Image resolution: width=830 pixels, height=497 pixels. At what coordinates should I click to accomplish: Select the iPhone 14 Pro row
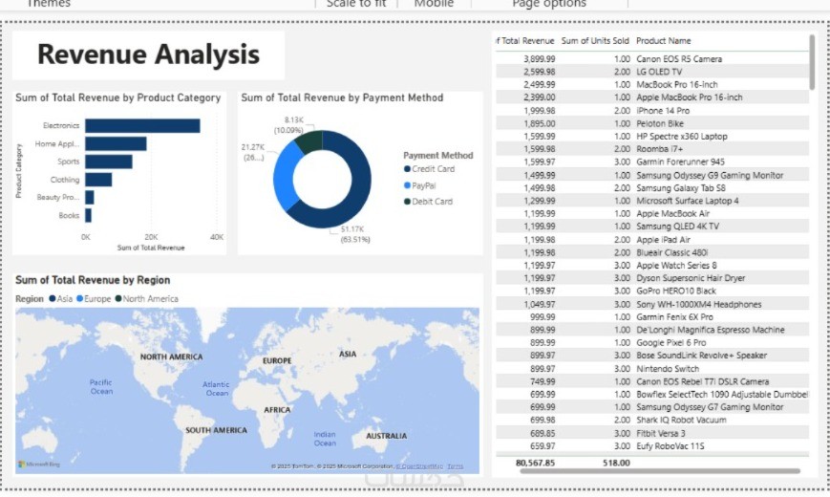point(652,111)
